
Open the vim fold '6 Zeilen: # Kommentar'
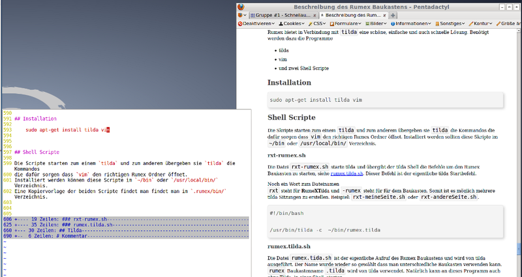pos(126,236)
